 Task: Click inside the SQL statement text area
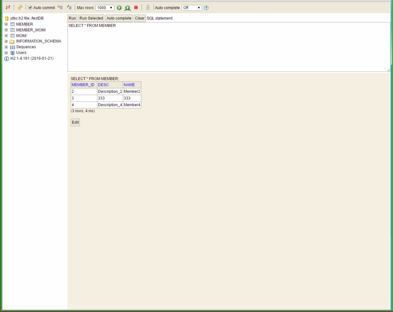tap(229, 47)
